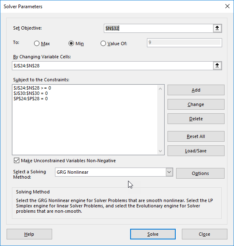
Task: Click the Change constraint button
Action: 196,104
